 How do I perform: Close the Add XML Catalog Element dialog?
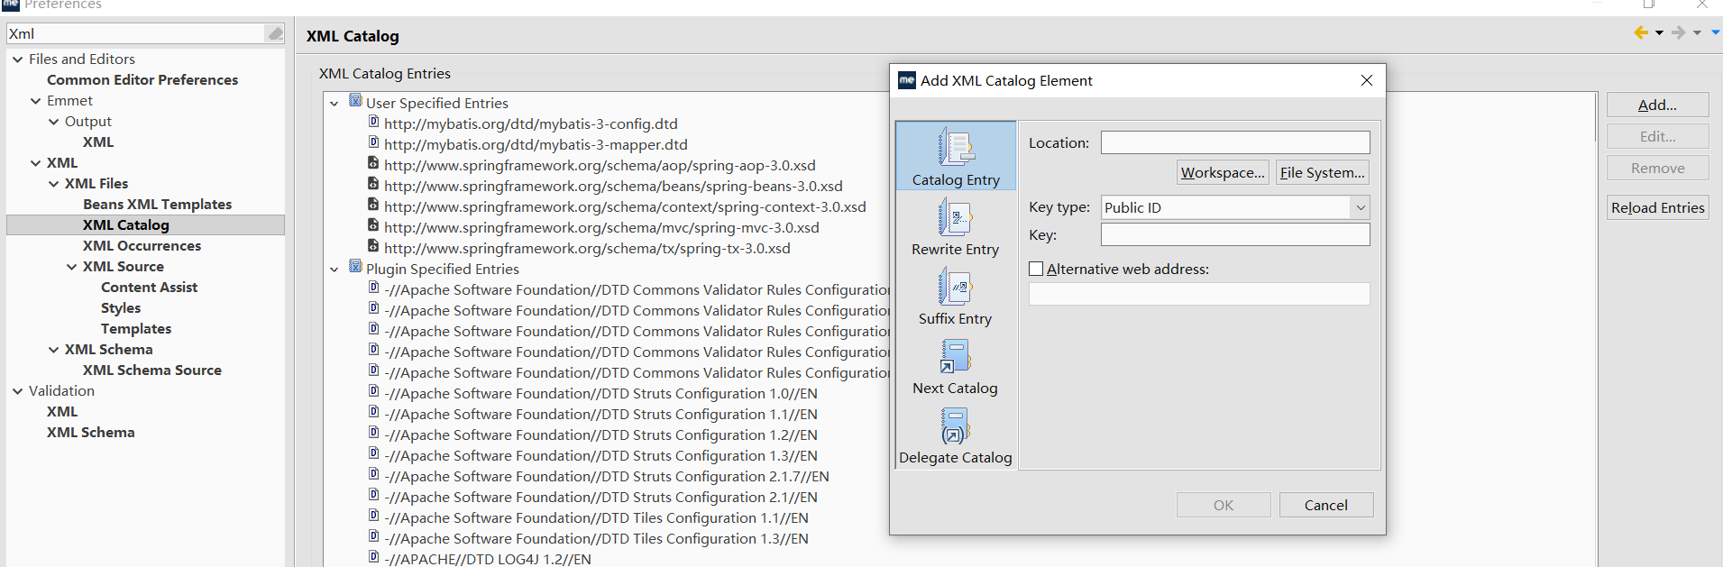[1367, 80]
